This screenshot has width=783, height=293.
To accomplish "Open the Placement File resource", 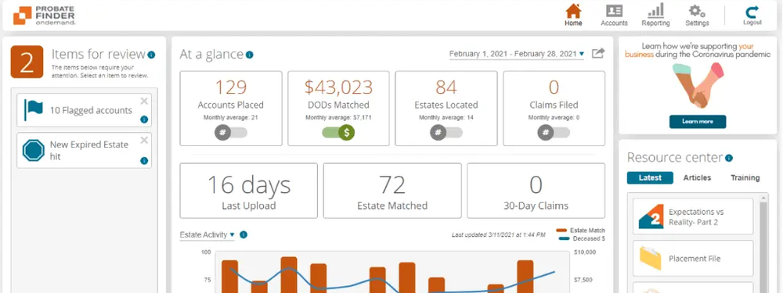I will pyautogui.click(x=693, y=258).
